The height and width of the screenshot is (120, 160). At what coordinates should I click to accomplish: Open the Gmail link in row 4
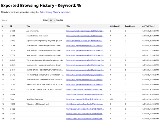point(85,46)
